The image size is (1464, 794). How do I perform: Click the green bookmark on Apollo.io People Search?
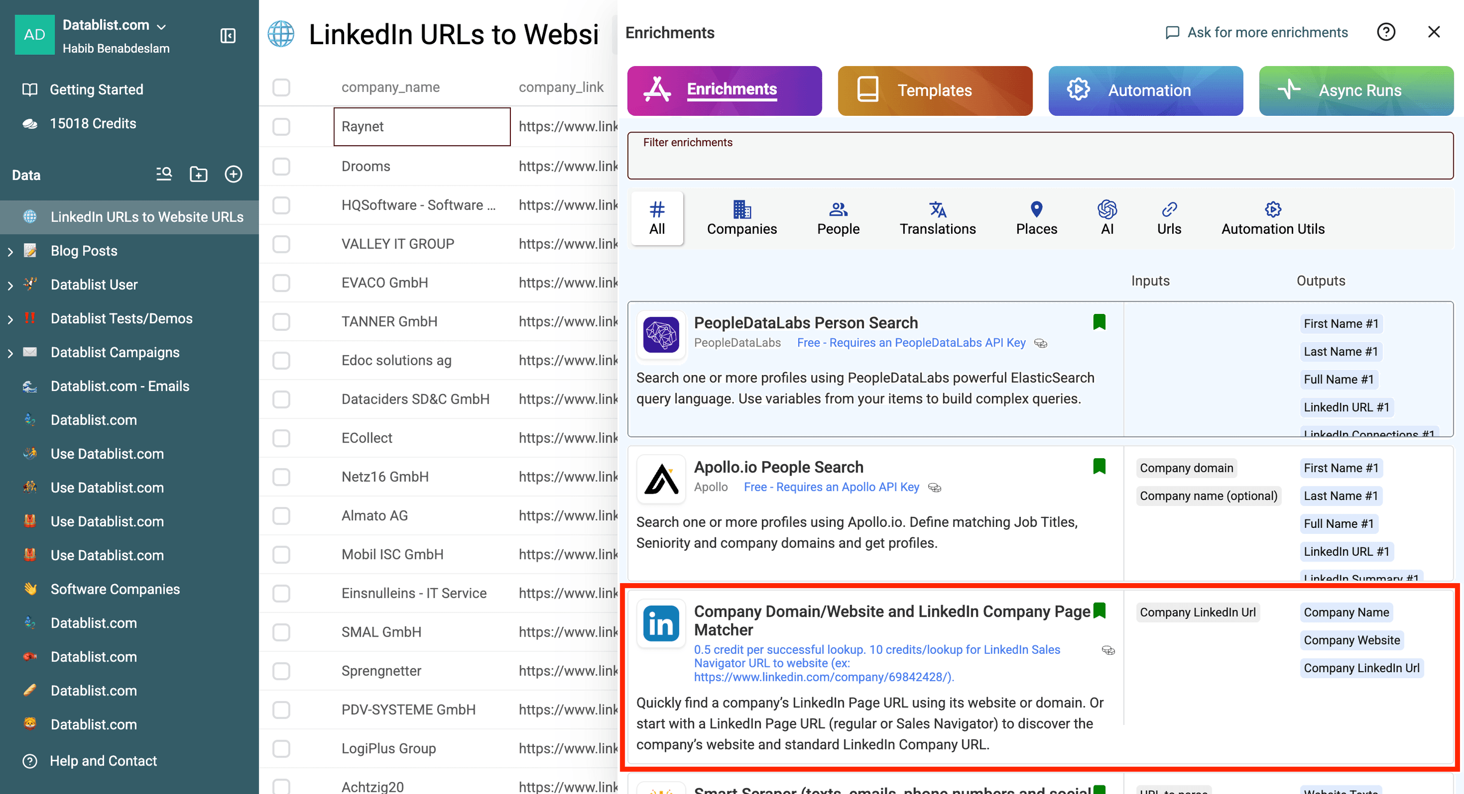click(x=1099, y=466)
